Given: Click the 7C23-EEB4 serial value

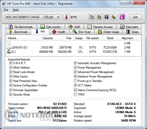Looking at the screenshot, I should point(110,48).
